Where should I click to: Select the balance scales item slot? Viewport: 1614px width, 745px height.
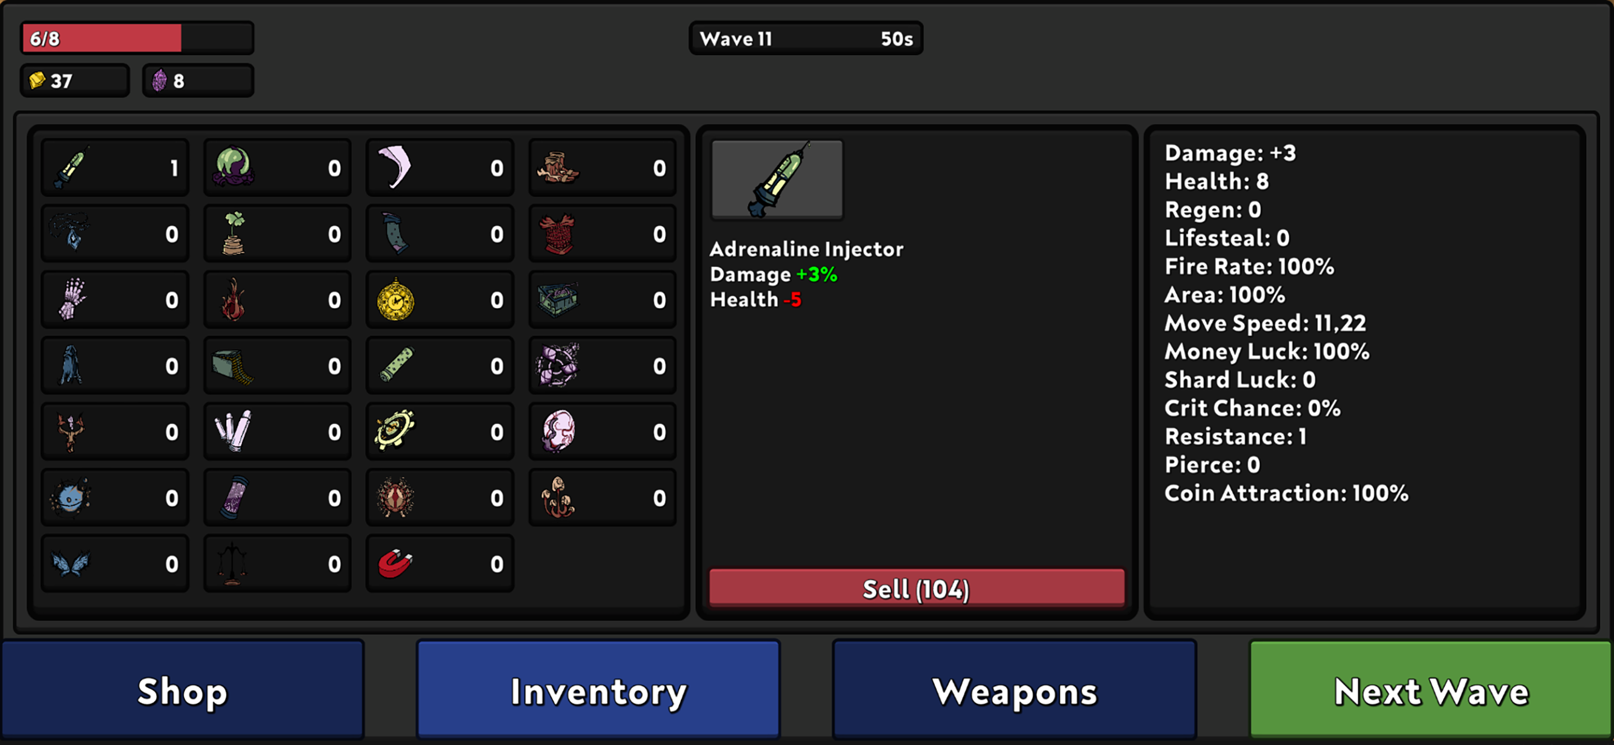point(277,563)
